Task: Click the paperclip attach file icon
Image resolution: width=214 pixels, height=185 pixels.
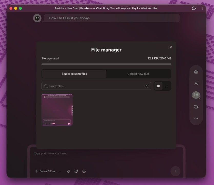Action: tap(69, 171)
